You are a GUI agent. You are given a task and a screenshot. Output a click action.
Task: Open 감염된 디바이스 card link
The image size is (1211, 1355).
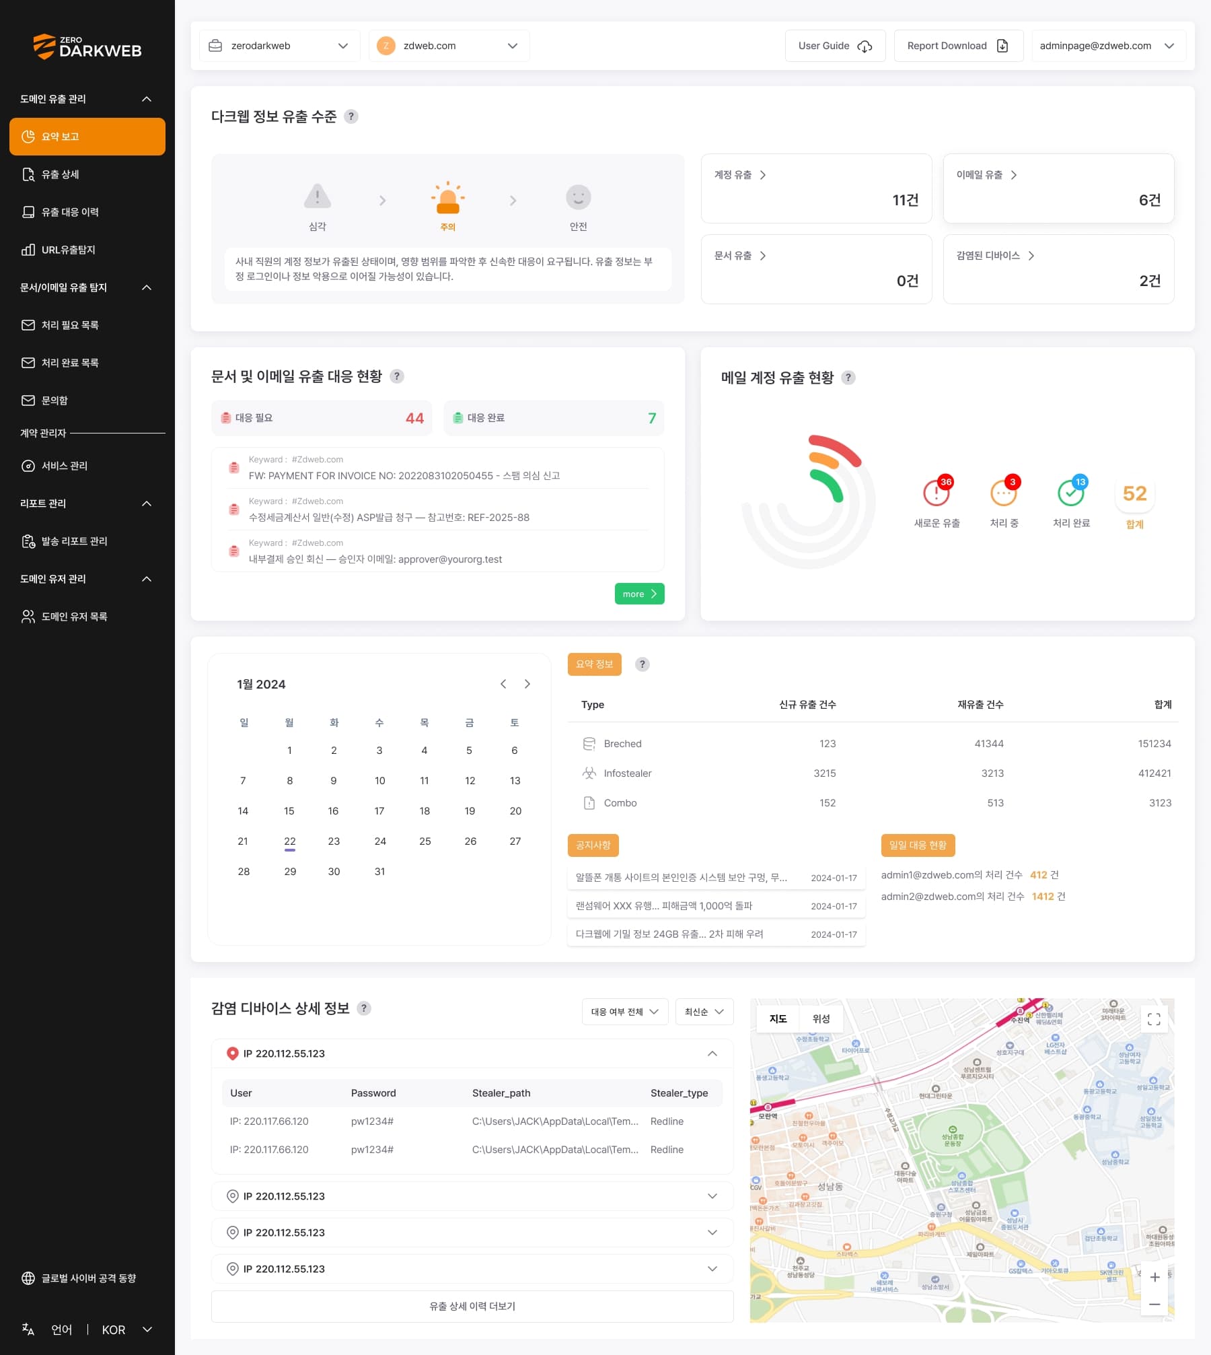pos(995,256)
